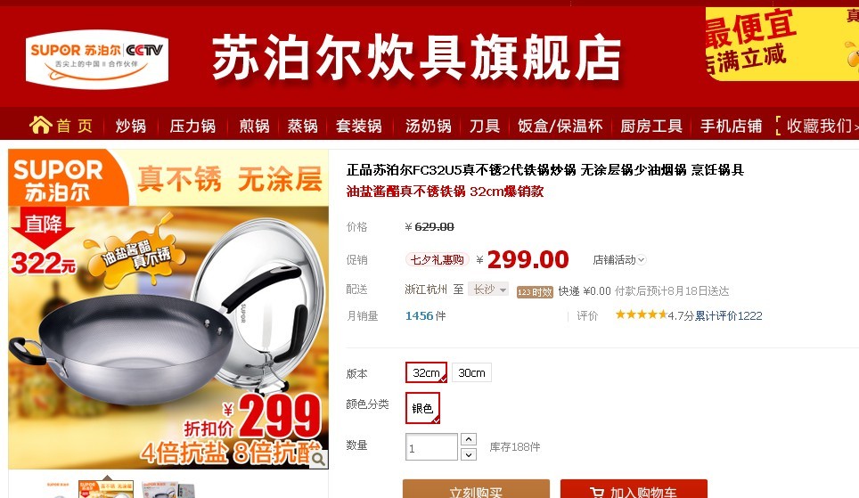Select the 30cm version option

click(x=471, y=372)
